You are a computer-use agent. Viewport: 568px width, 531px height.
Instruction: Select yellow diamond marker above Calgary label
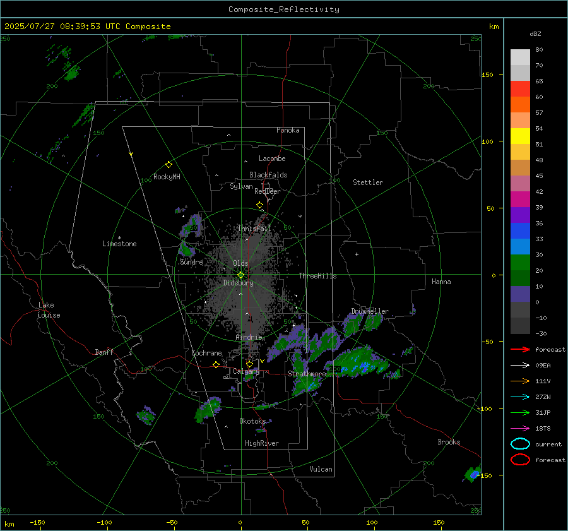249,364
